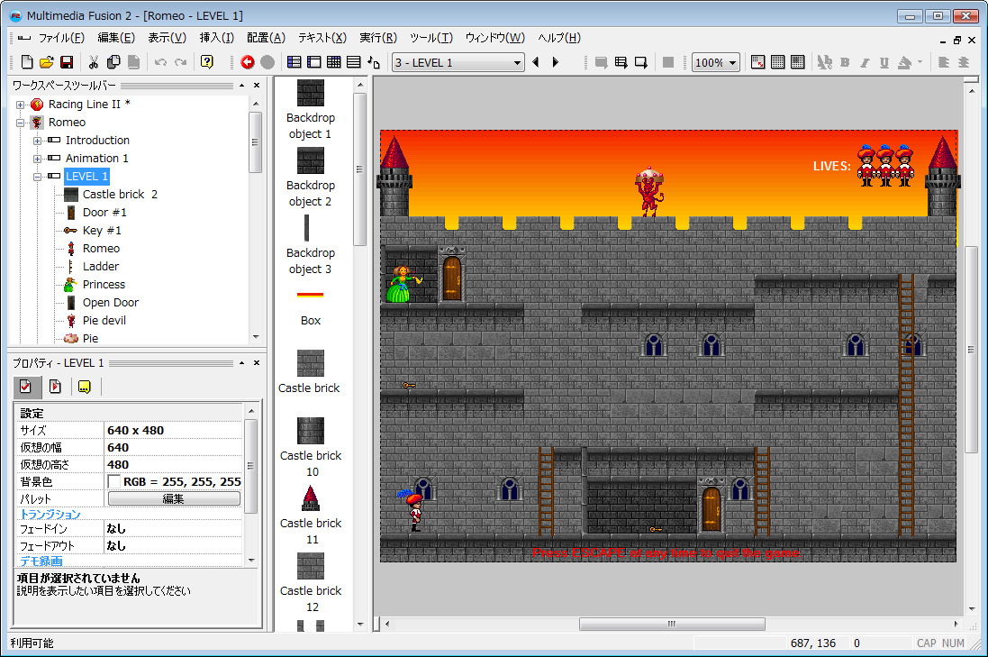988x657 pixels.
Task: Open the frame selector dropdown '3 - LEVEL 1'
Action: click(458, 62)
